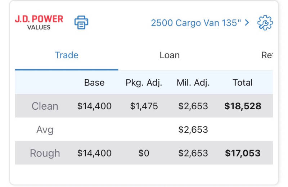The image size is (288, 187).
Task: Click the Rough package adjustment $0
Action: 144,153
